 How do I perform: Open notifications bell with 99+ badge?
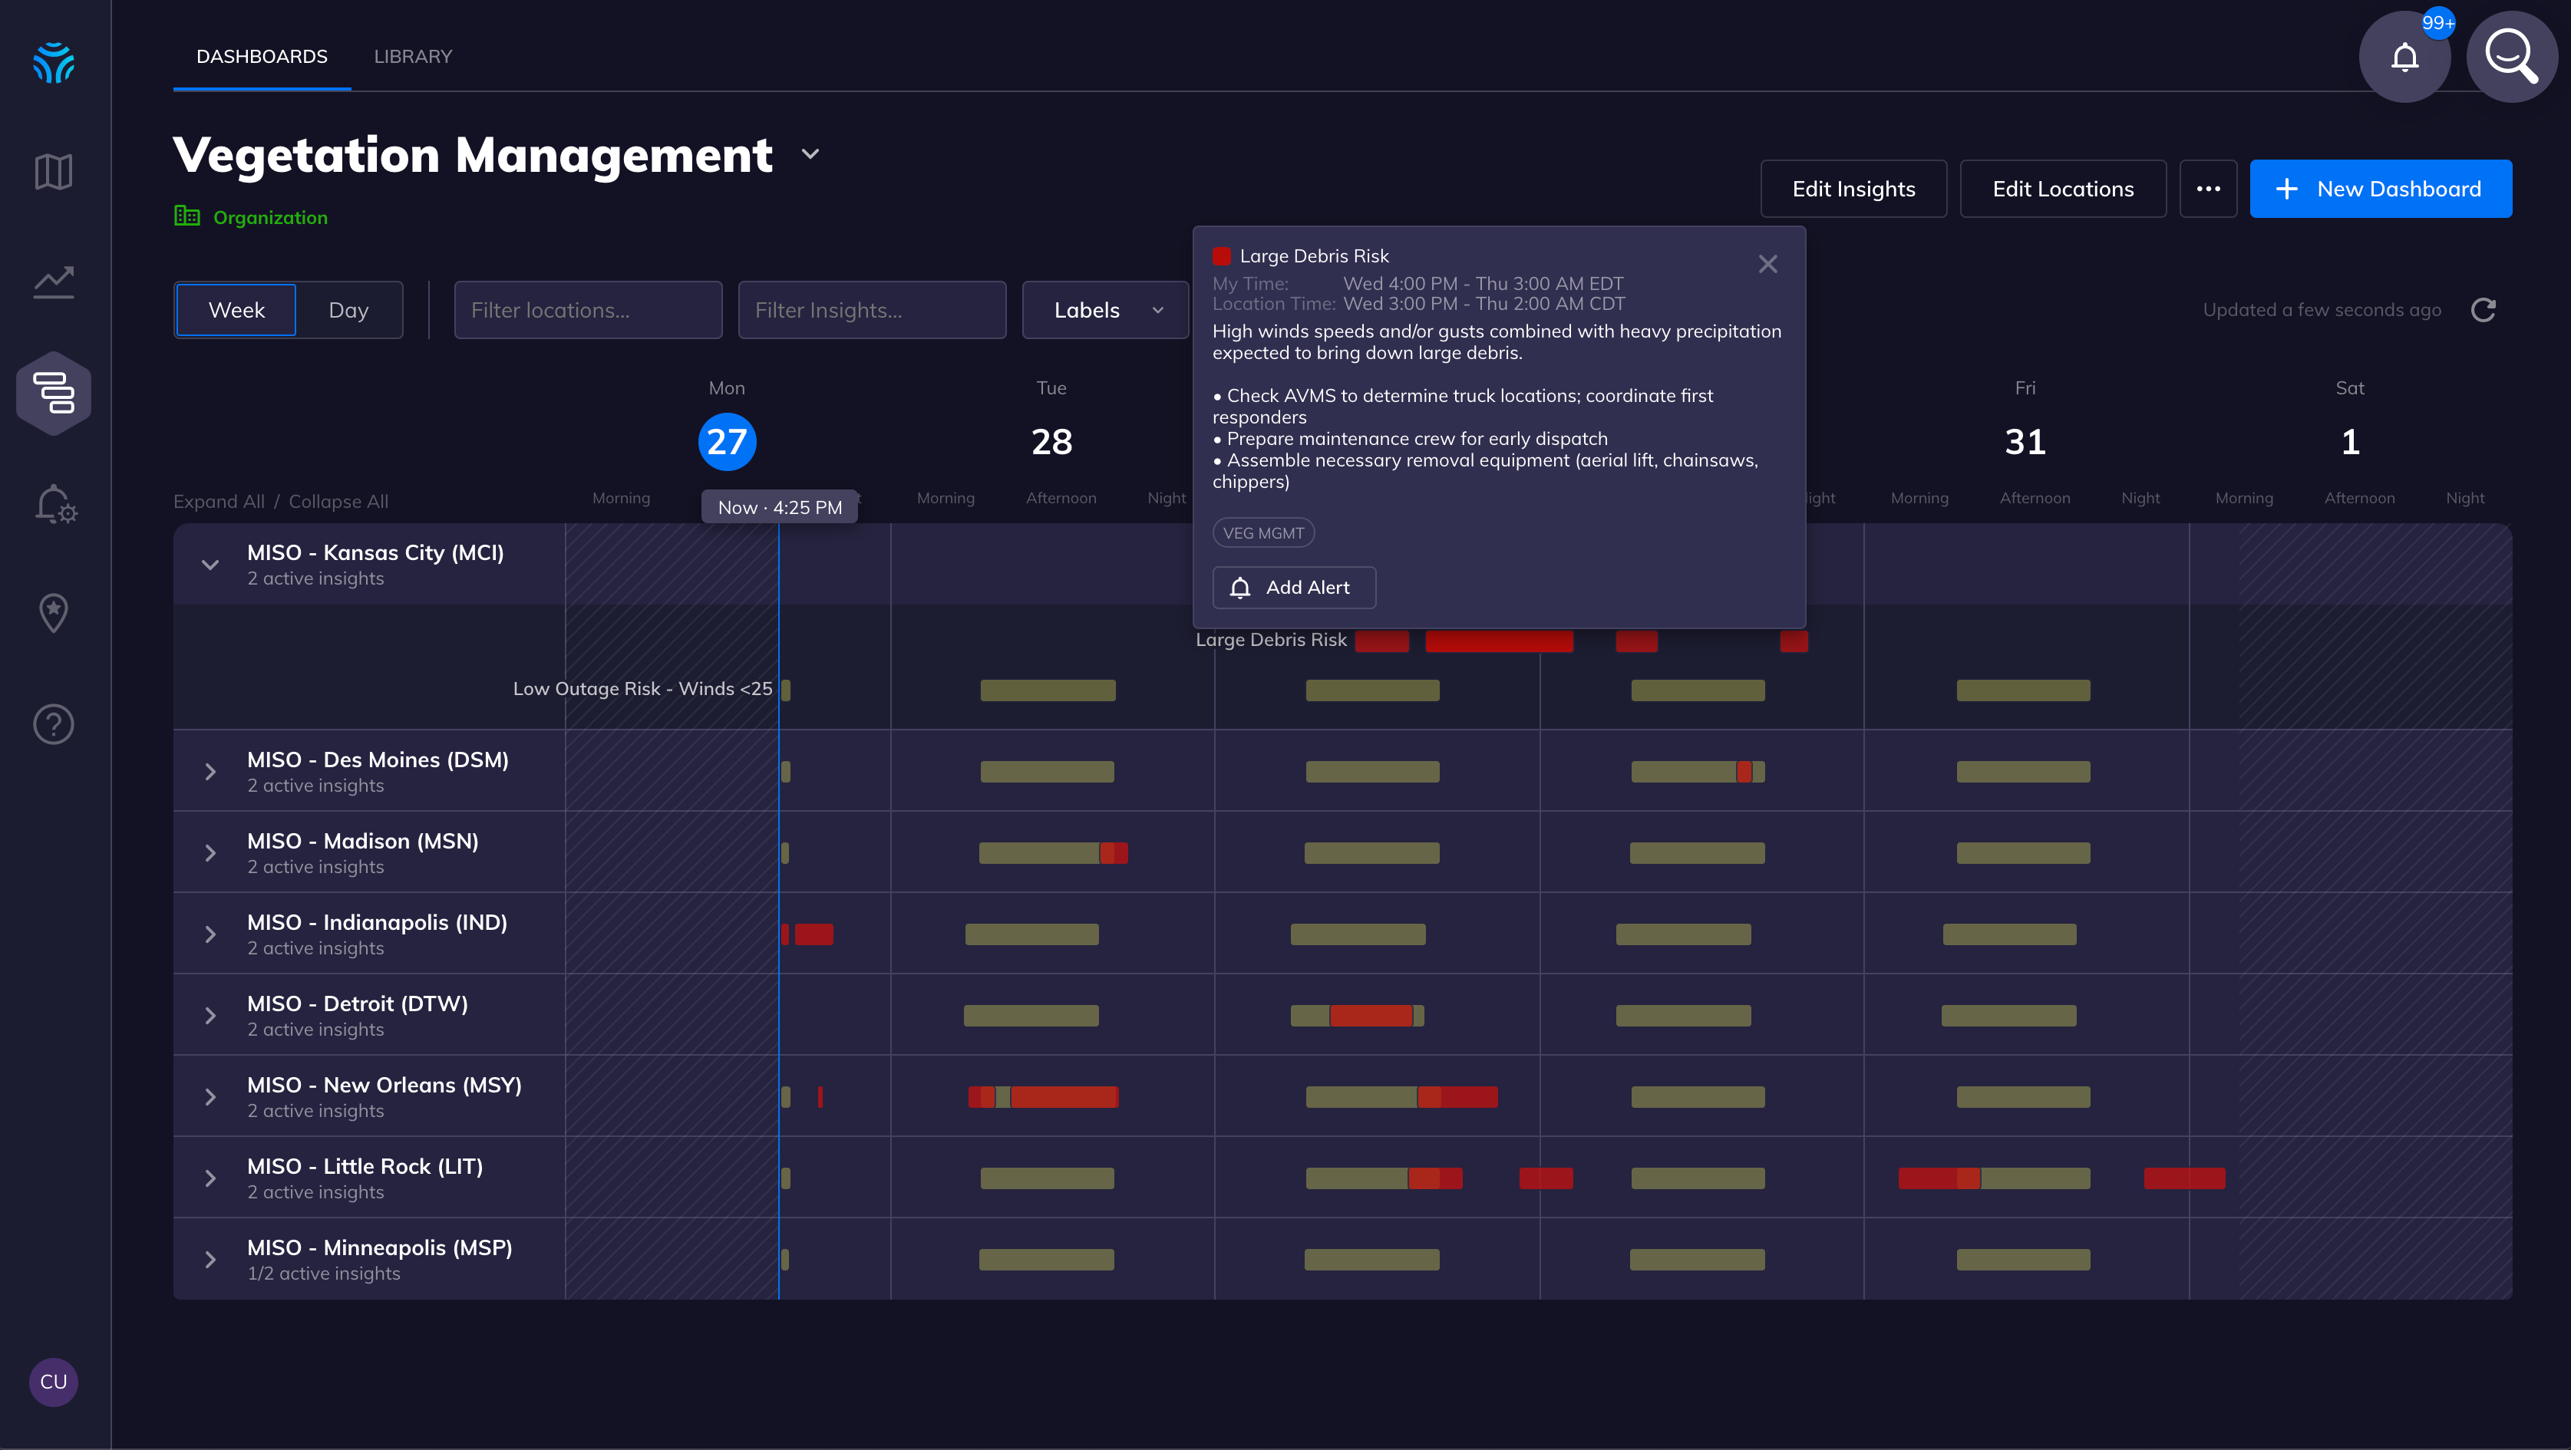2404,57
